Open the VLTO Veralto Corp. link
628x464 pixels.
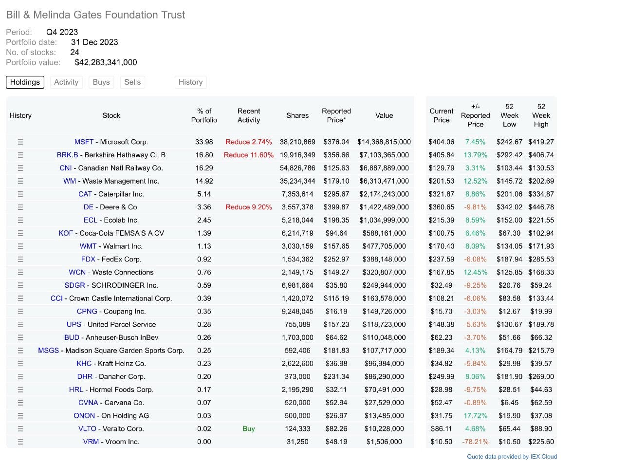click(87, 428)
